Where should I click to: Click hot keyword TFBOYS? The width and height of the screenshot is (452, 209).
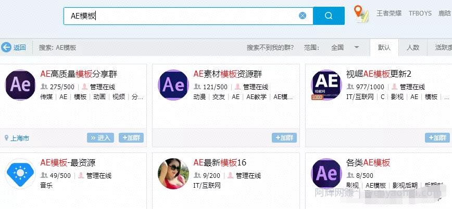tap(420, 13)
